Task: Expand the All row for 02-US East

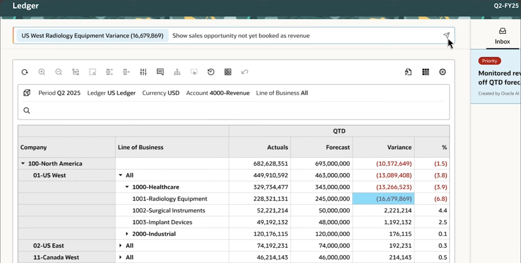Action: (x=121, y=246)
